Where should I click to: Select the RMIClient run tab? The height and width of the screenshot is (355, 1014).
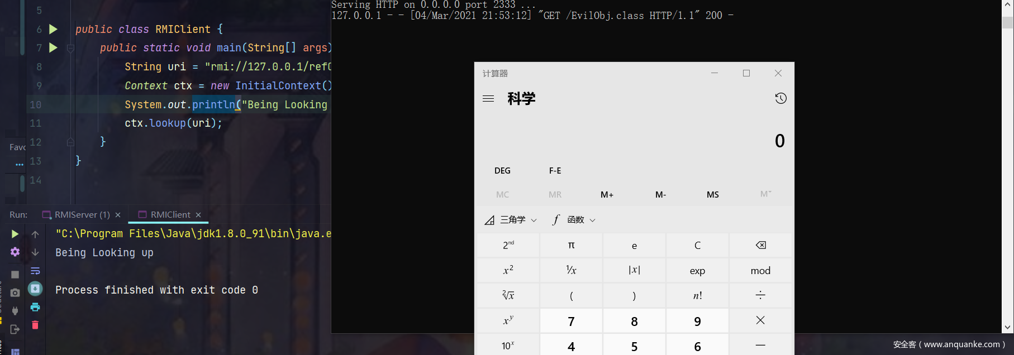click(x=170, y=215)
